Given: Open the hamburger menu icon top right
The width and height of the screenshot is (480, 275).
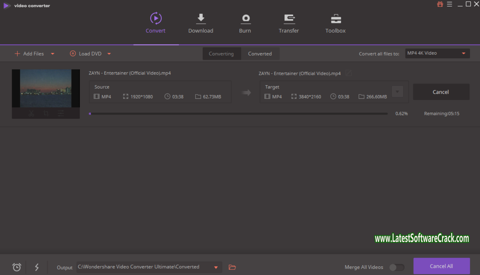Looking at the screenshot, I should coord(450,4).
